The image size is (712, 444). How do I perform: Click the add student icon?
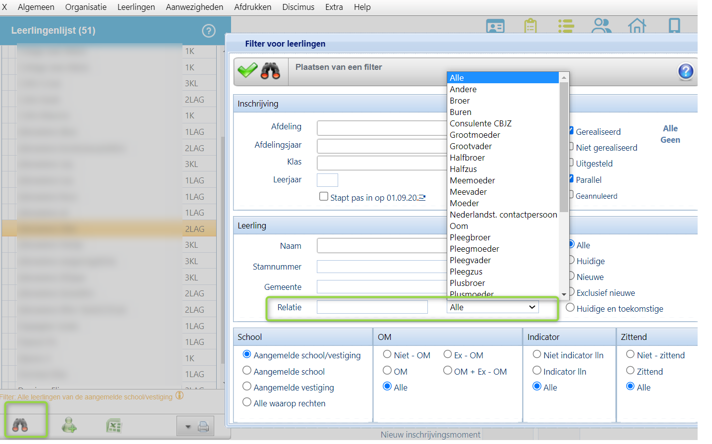point(69,425)
